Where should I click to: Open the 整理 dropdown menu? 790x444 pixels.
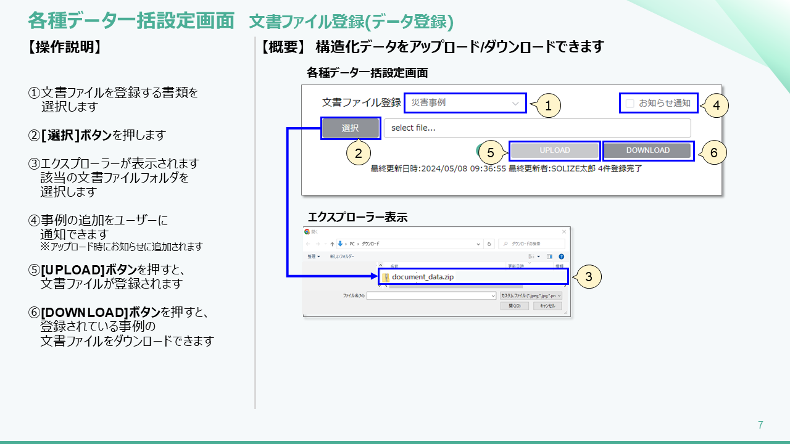[x=314, y=256]
